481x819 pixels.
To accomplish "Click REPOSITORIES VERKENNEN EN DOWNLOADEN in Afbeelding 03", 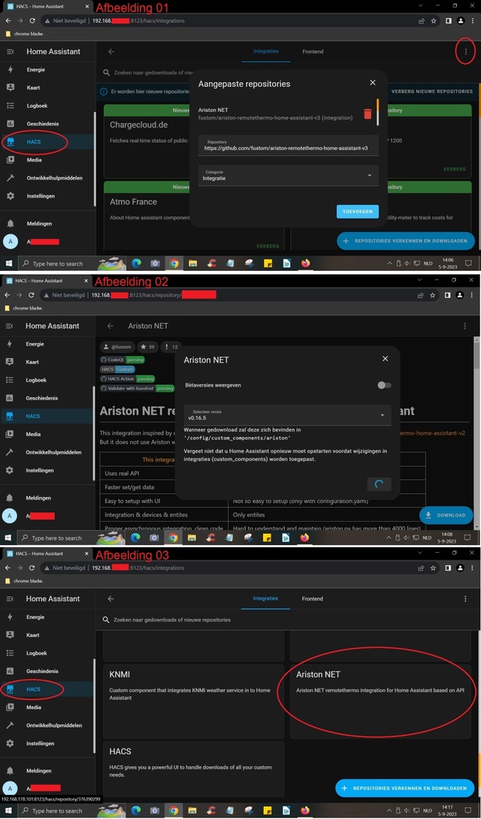I will [x=405, y=788].
